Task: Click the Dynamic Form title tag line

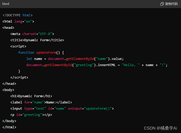Action: [x=37, y=40]
